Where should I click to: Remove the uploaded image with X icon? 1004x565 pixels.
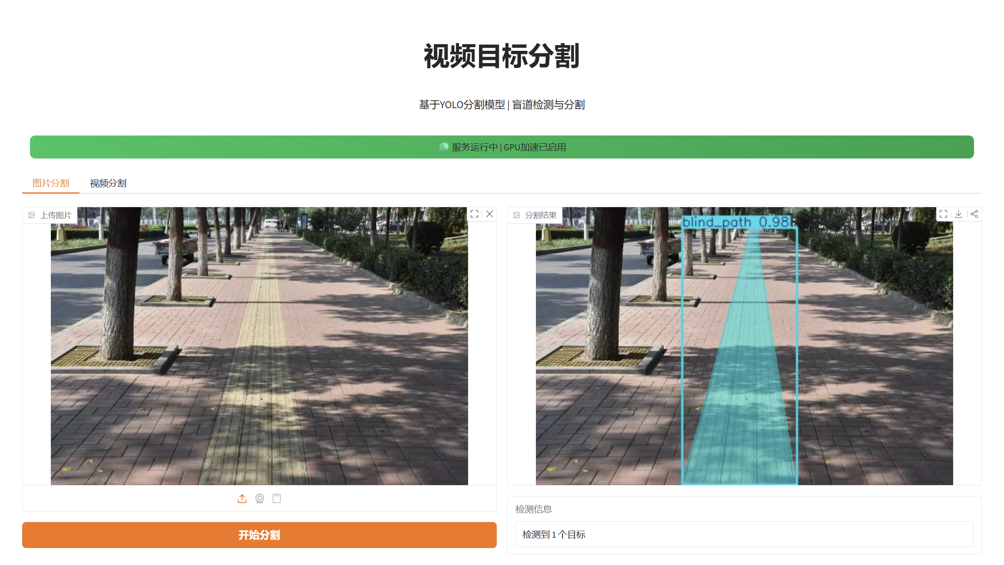point(489,214)
